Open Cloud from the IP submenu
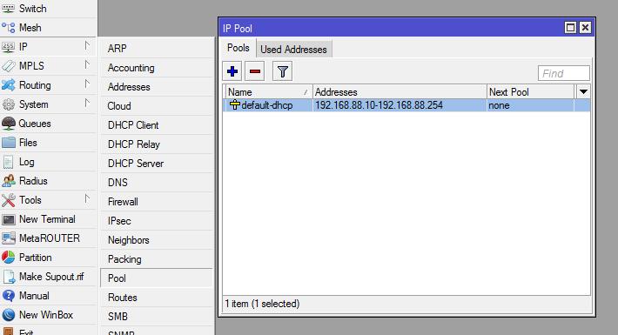The width and height of the screenshot is (618, 335). [157, 106]
